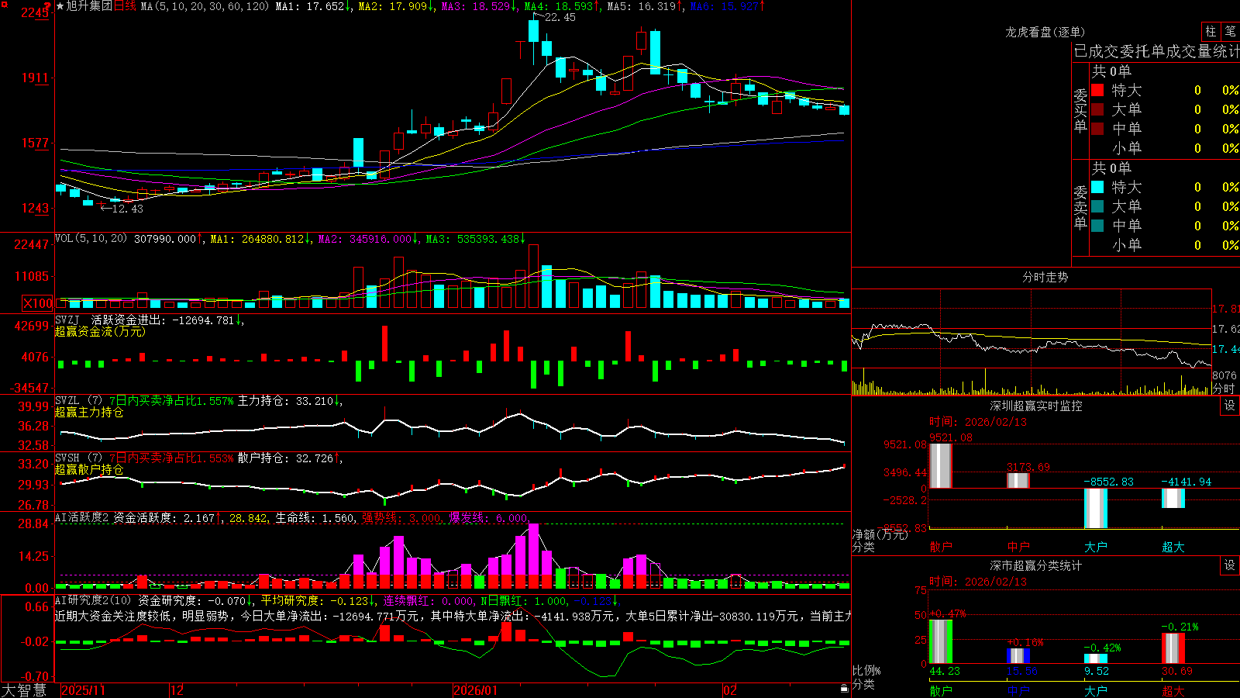Click the 大户 bar in 深圳超赢实时监控
Image resolution: width=1240 pixels, height=698 pixels.
1096,509
